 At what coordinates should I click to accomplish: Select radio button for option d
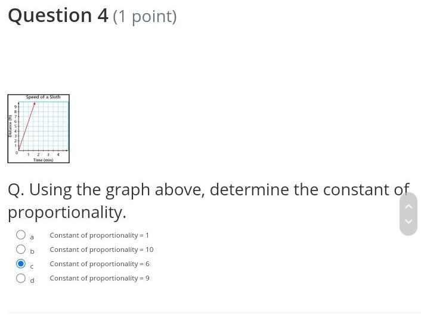[x=21, y=278]
